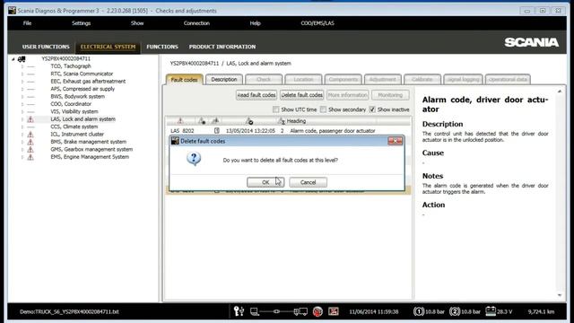
Task: Uncheck the Show inactive checkbox
Action: [372, 109]
